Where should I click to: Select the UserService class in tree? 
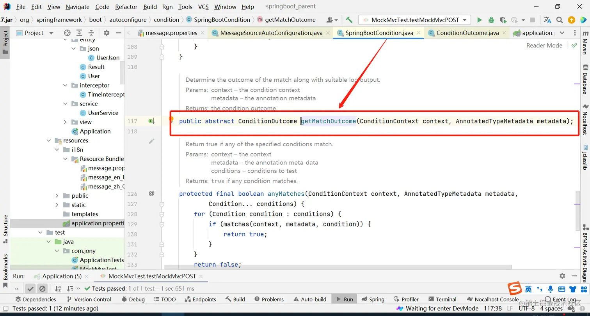coord(103,113)
